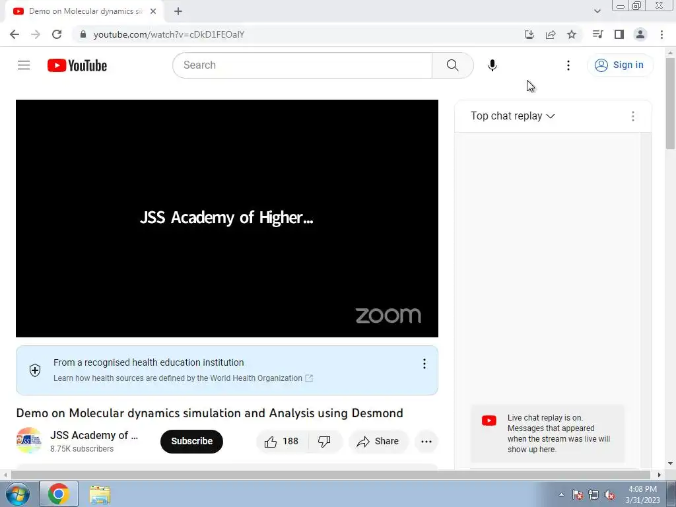Screen dimensions: 676x507
Task: Open the media controls icon in Chrome toolbar
Action: [x=597, y=34]
